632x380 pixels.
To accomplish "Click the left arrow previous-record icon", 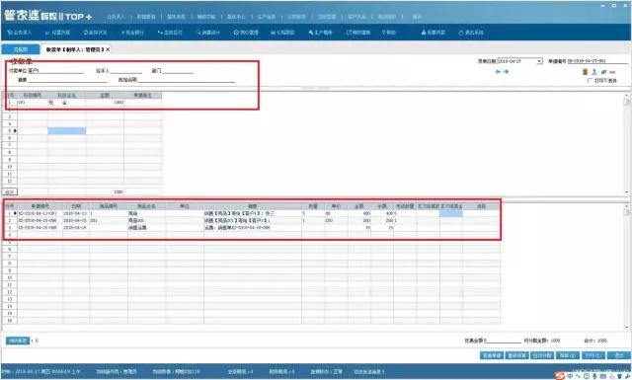I will 498,72.
